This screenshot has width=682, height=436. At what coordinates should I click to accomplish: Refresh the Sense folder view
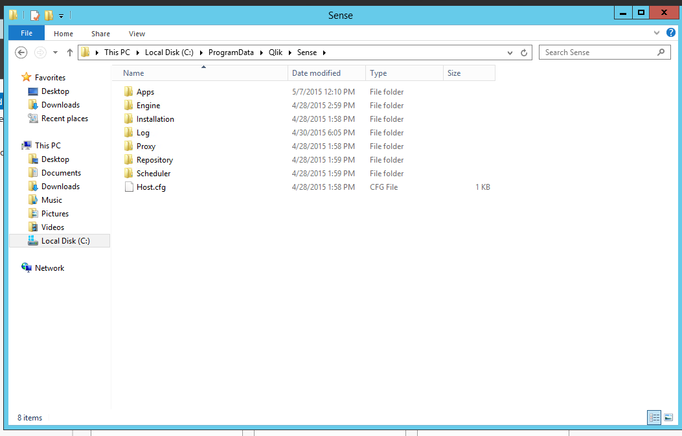[524, 52]
